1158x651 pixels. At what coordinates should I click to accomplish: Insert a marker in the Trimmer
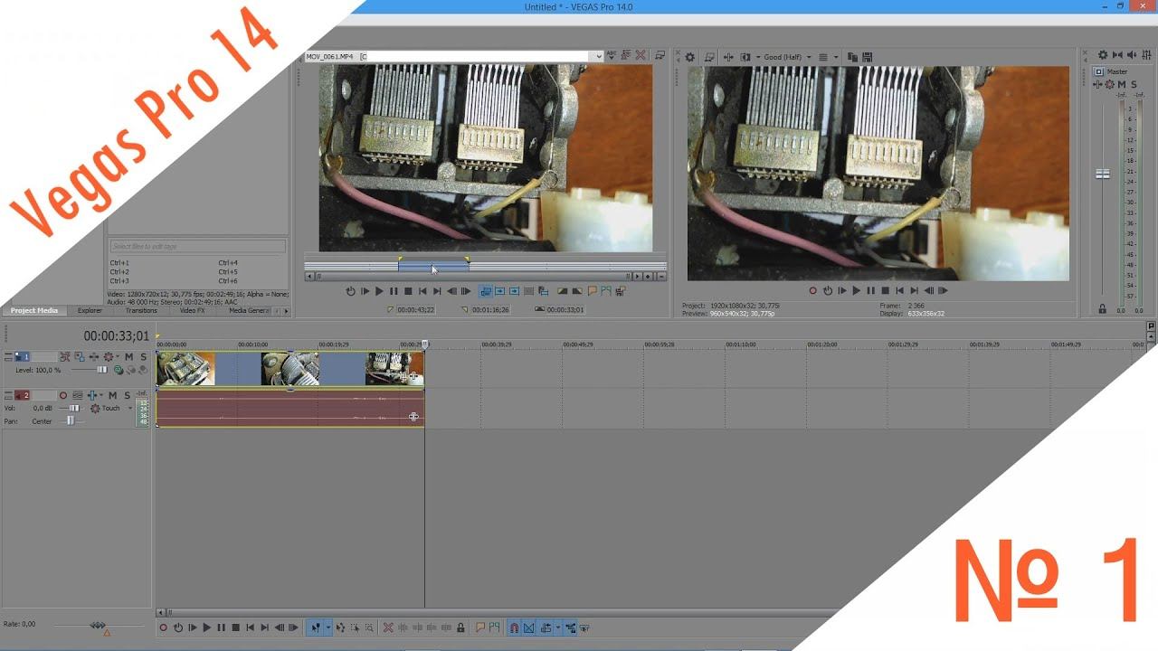[x=593, y=291]
